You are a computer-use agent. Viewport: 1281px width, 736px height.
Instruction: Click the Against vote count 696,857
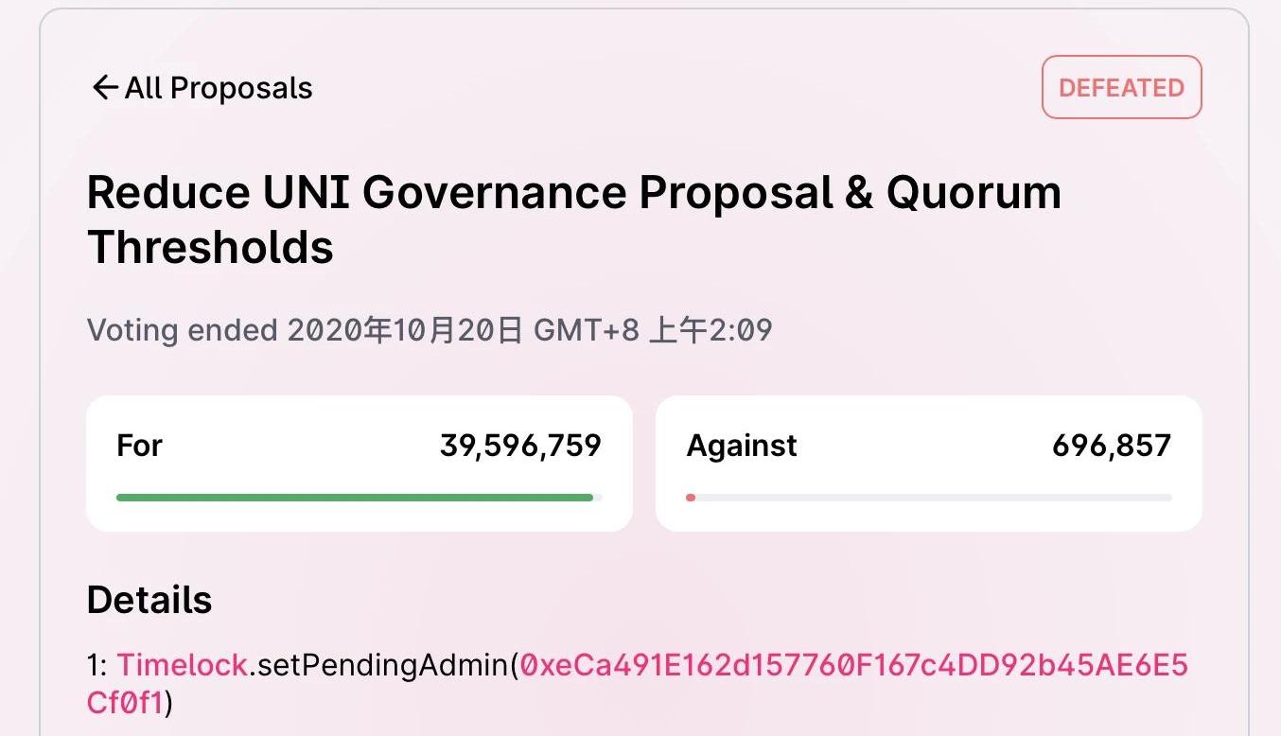(x=1111, y=445)
